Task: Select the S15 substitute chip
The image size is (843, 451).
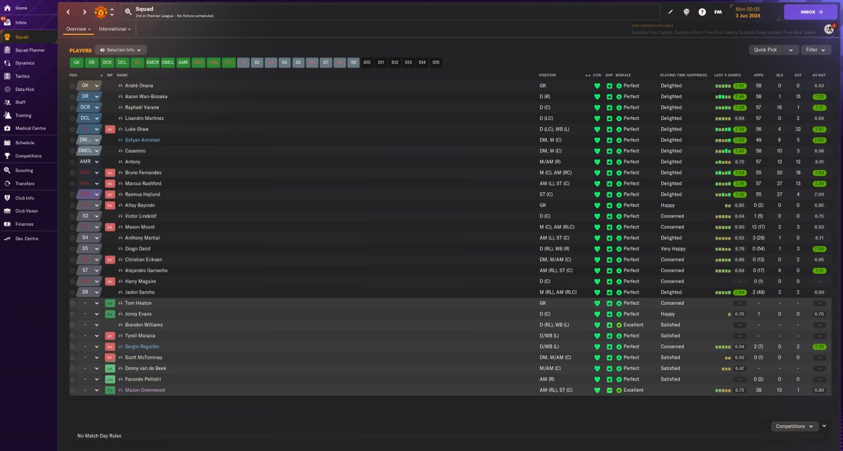Action: 436,63
